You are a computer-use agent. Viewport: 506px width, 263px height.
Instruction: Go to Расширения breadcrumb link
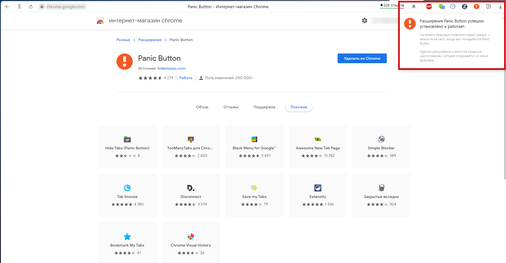150,40
